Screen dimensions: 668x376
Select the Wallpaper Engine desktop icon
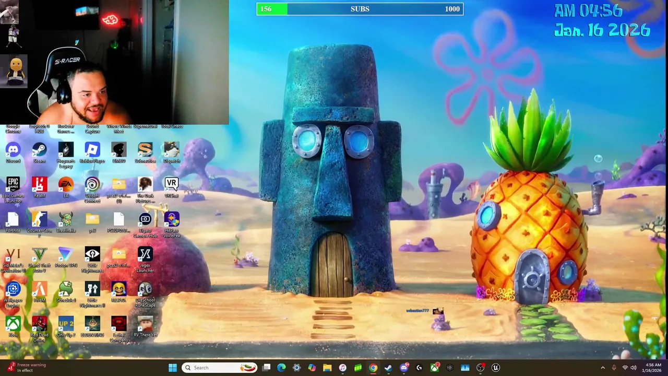point(13,295)
